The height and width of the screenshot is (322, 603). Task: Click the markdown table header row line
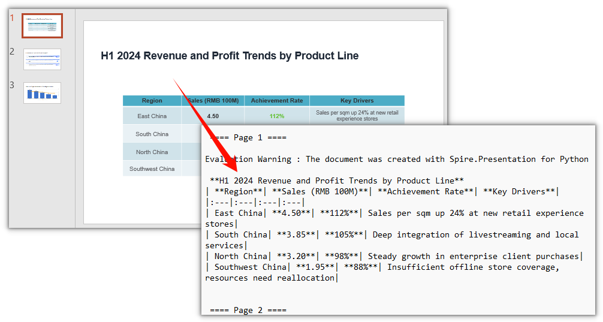point(382,191)
